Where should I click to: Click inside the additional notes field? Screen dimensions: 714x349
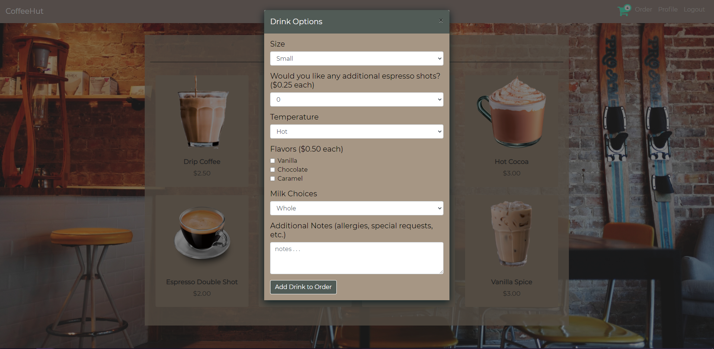[x=356, y=258]
